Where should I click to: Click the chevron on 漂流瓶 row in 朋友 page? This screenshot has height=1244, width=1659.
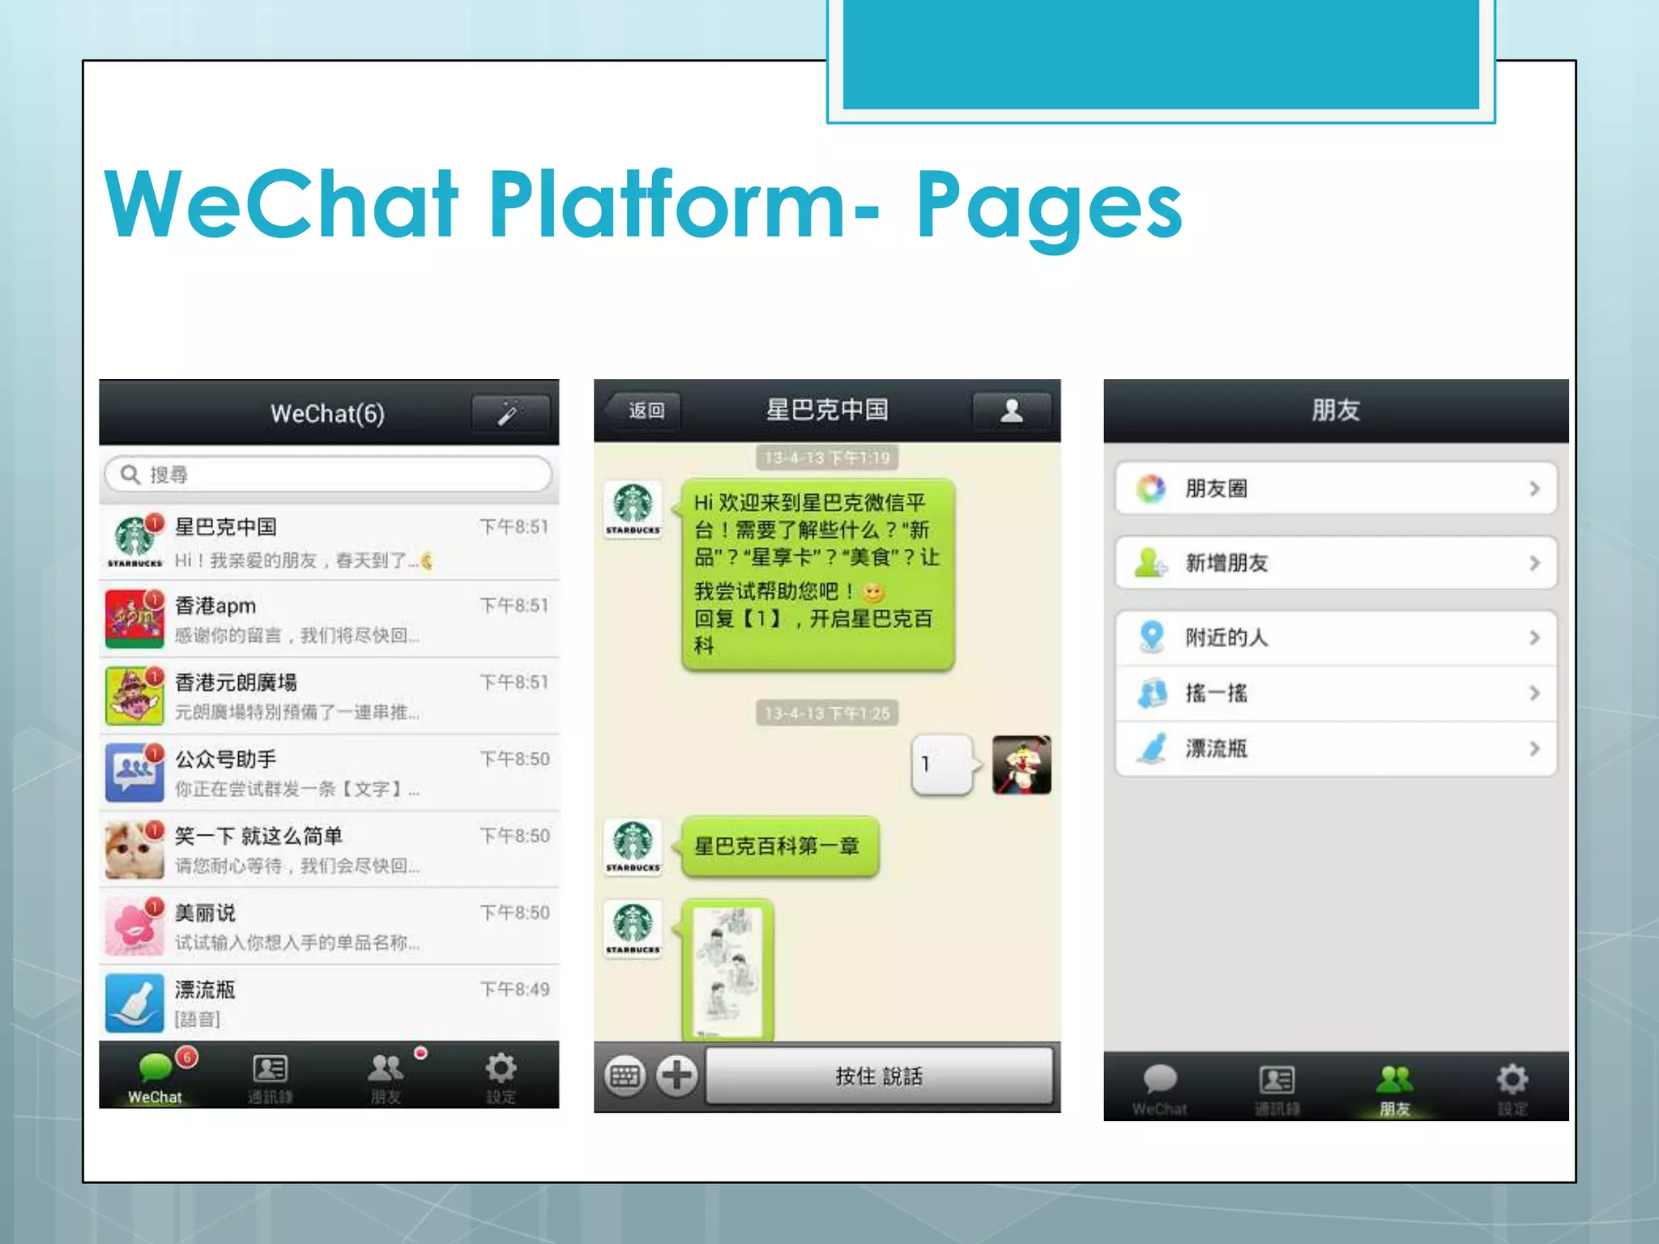(x=1534, y=748)
